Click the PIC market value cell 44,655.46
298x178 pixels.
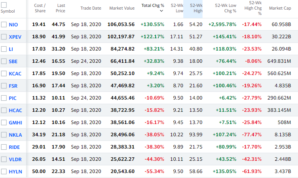click(x=121, y=98)
